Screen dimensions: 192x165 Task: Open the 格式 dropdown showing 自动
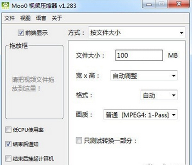click(x=159, y=95)
